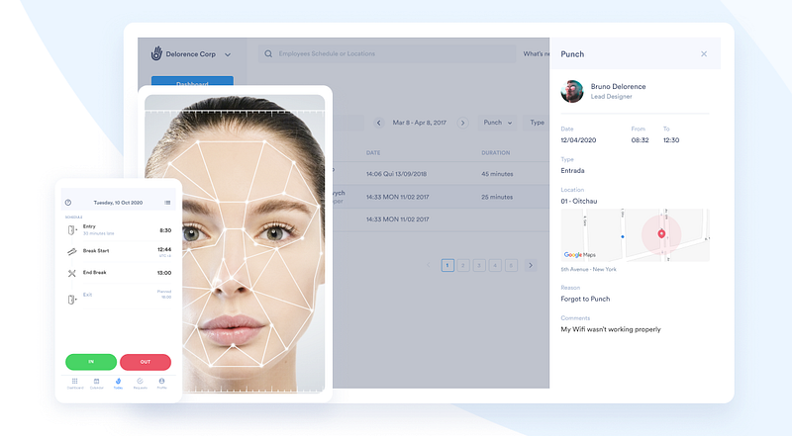
Task: Go to pagination page 1
Action: (447, 265)
